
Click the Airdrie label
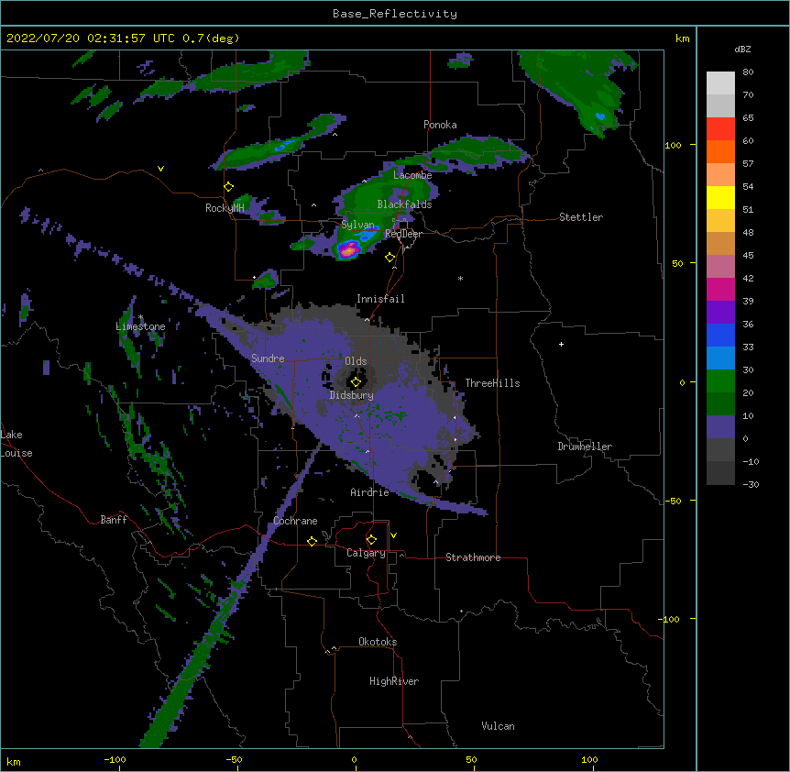pos(370,492)
